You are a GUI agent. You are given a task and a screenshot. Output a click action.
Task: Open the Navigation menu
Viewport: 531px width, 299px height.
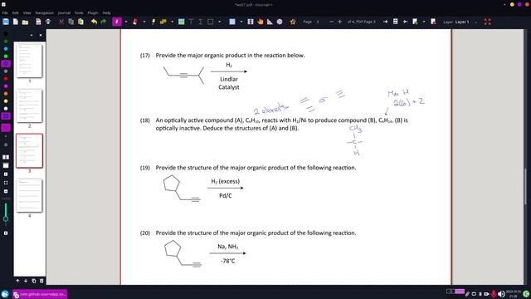click(44, 13)
